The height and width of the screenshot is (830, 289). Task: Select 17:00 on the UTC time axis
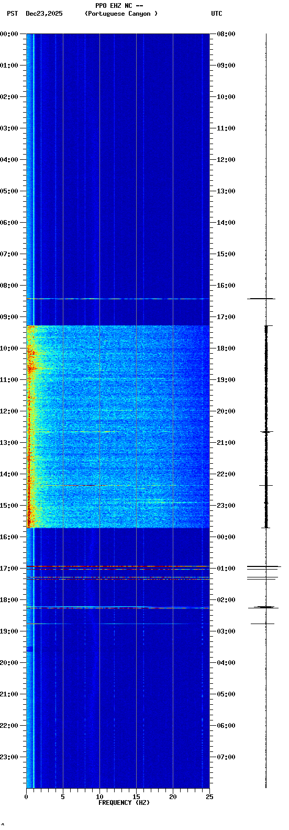[226, 317]
